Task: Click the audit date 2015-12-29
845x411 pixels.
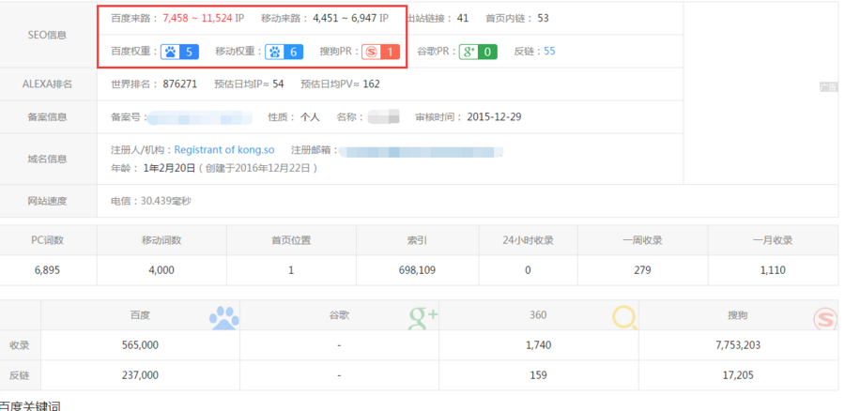Action: [494, 117]
